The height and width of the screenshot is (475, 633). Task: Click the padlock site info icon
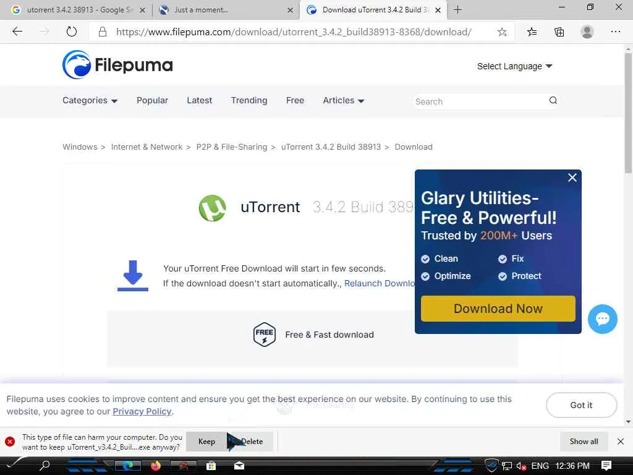[103, 32]
